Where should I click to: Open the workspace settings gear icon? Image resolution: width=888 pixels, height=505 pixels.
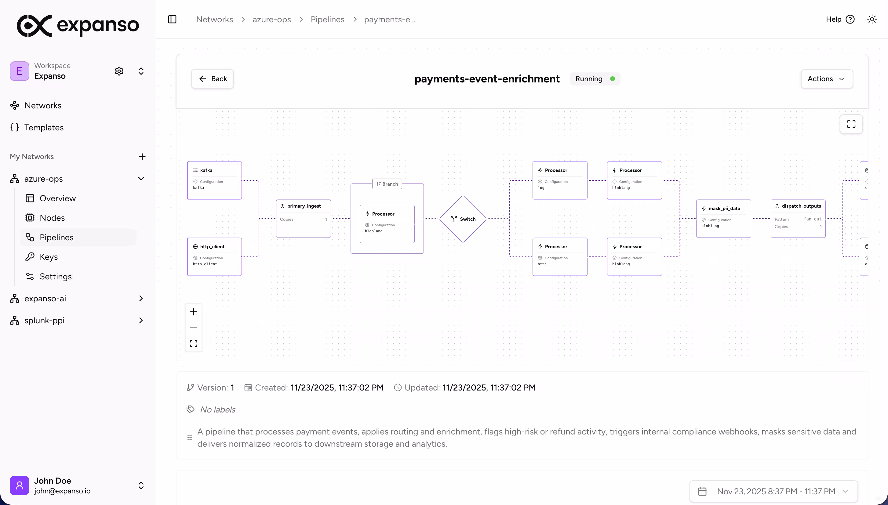[x=119, y=71]
